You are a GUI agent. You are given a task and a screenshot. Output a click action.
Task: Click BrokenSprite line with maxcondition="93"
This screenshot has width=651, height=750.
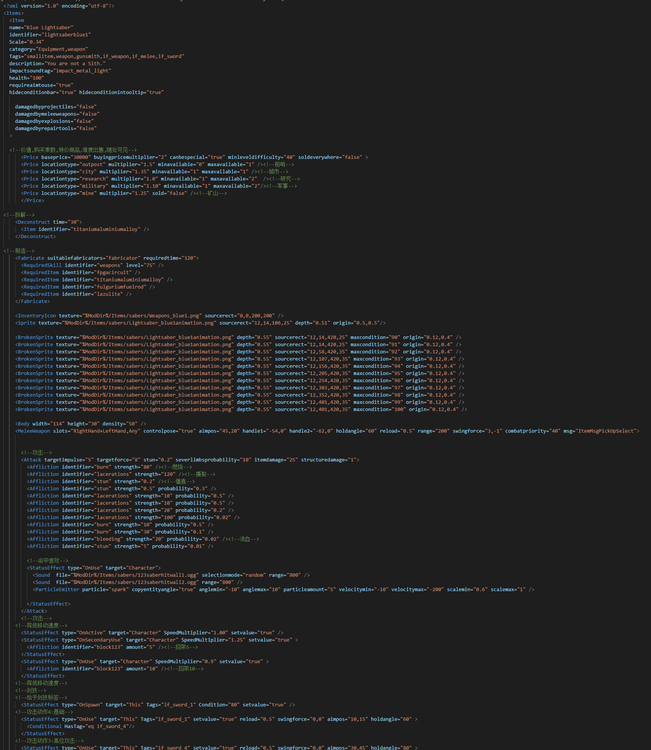click(x=240, y=359)
